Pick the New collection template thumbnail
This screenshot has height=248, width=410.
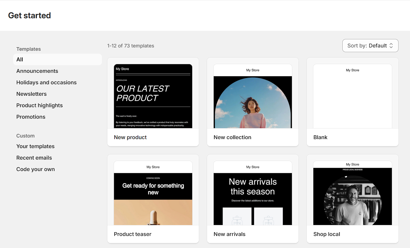point(253,96)
